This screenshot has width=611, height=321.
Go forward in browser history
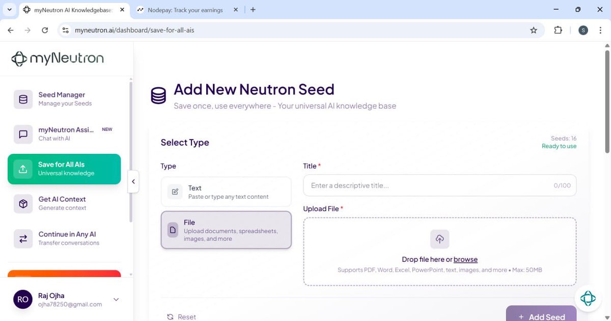tap(27, 30)
